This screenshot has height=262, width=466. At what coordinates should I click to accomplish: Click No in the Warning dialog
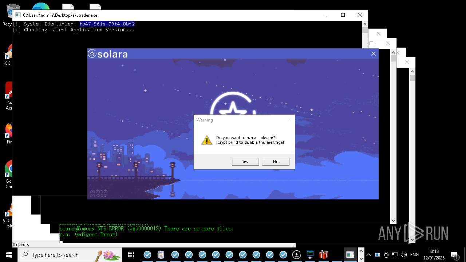[x=276, y=162]
